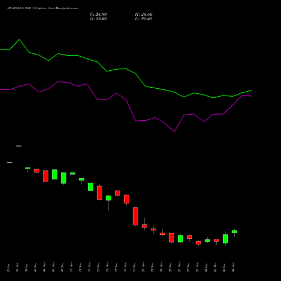The width and height of the screenshot is (281, 281).
Task: Select the close value C: 24.80
Action: pyautogui.click(x=98, y=15)
